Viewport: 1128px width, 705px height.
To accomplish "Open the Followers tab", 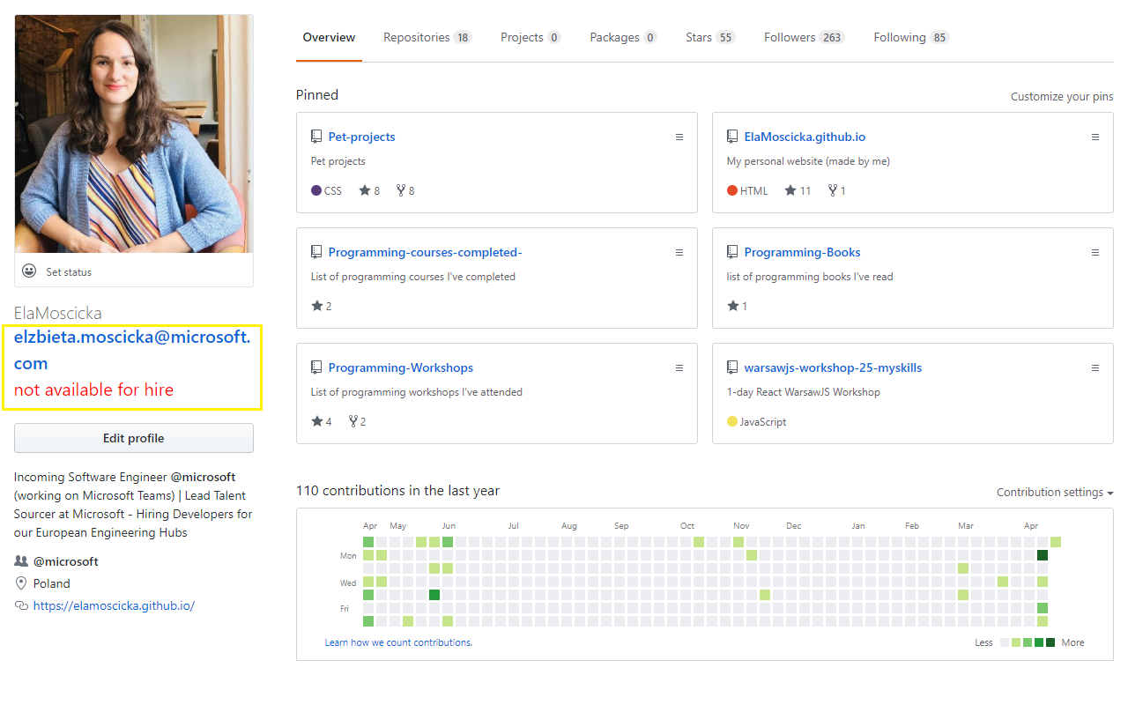I will (x=805, y=37).
